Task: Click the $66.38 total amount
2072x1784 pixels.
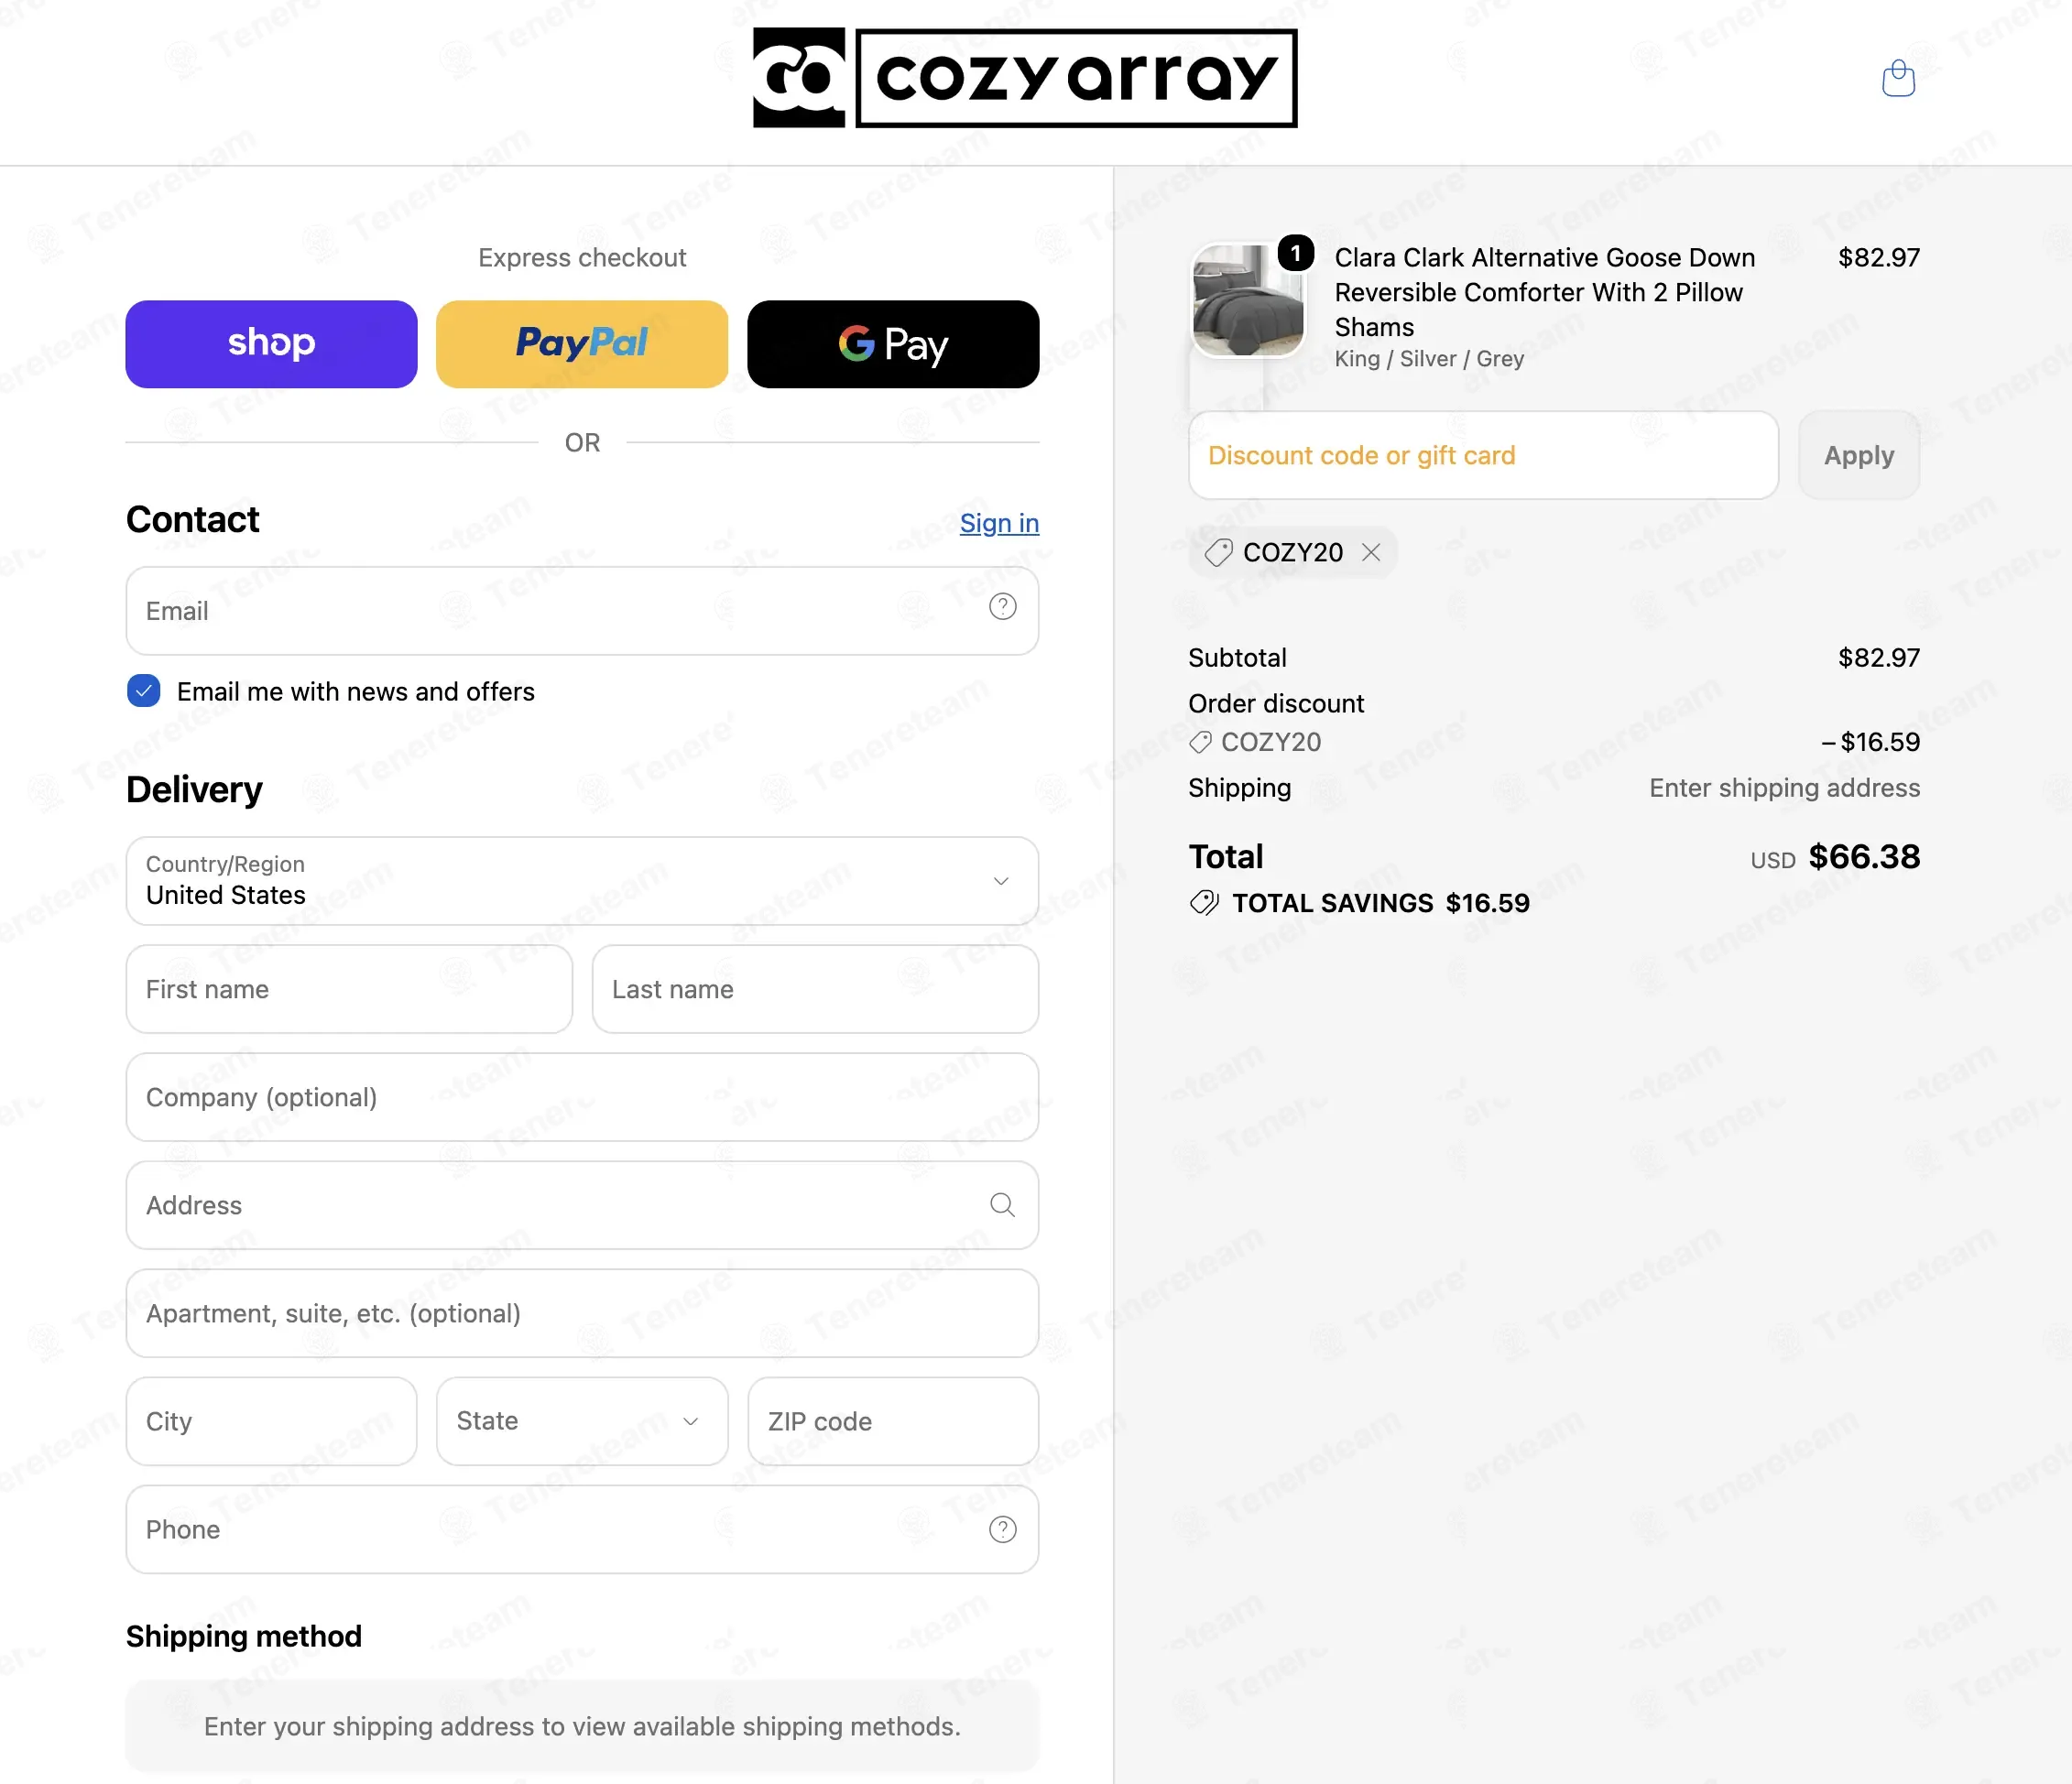Action: point(1864,856)
